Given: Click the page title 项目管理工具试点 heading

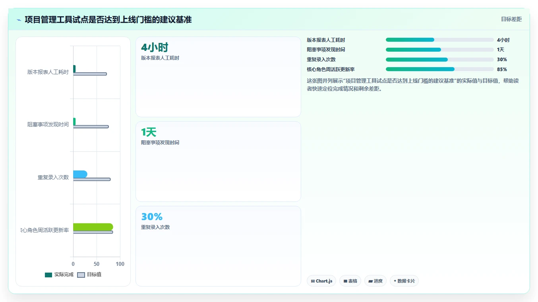Looking at the screenshot, I should [x=108, y=19].
